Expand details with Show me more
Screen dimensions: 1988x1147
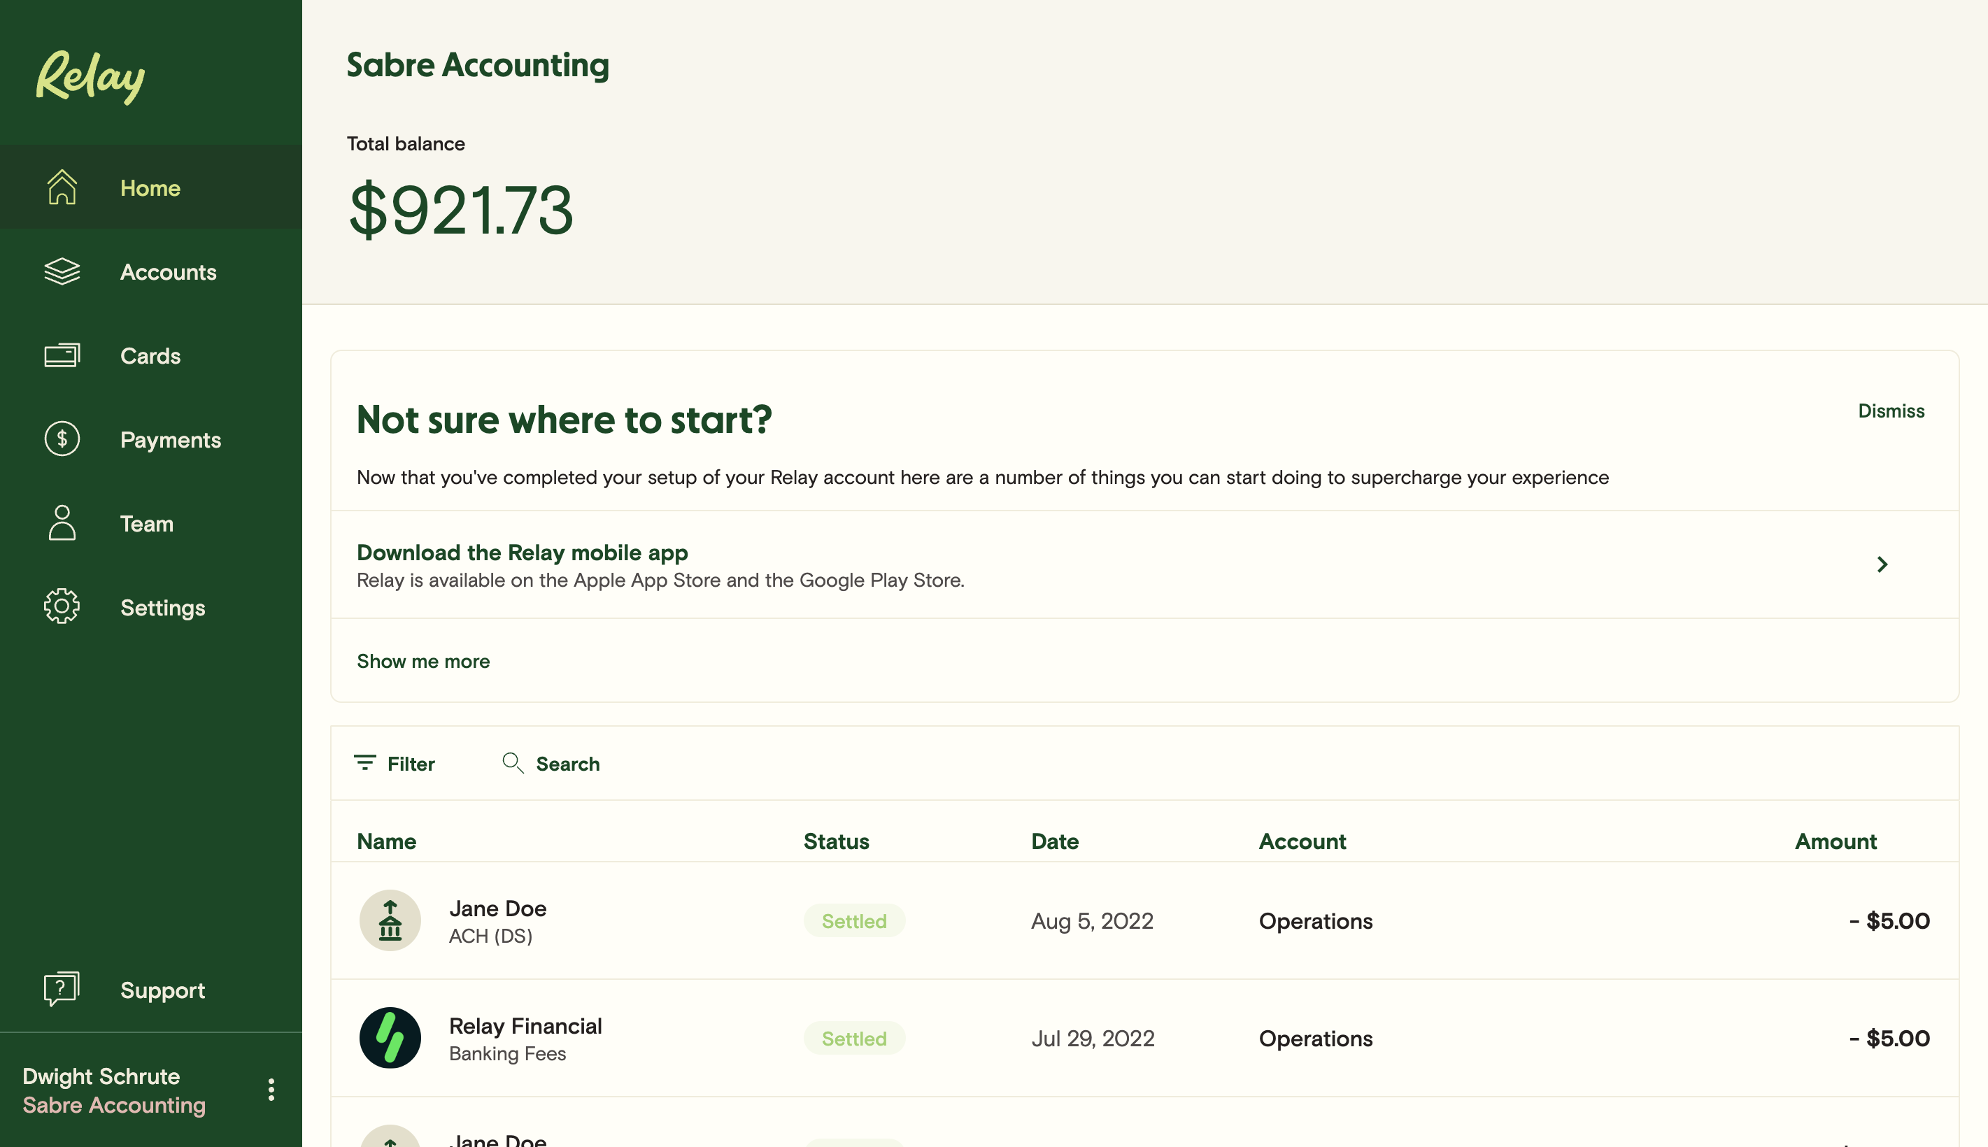pos(423,661)
